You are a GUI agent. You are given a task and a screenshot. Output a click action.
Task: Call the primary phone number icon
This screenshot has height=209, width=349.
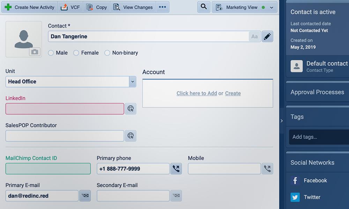(176, 169)
